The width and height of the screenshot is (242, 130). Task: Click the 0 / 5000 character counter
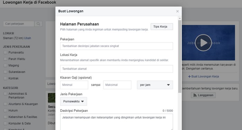coord(168,111)
